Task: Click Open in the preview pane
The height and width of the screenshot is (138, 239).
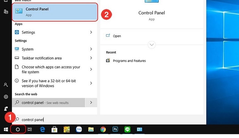Action: point(117,36)
